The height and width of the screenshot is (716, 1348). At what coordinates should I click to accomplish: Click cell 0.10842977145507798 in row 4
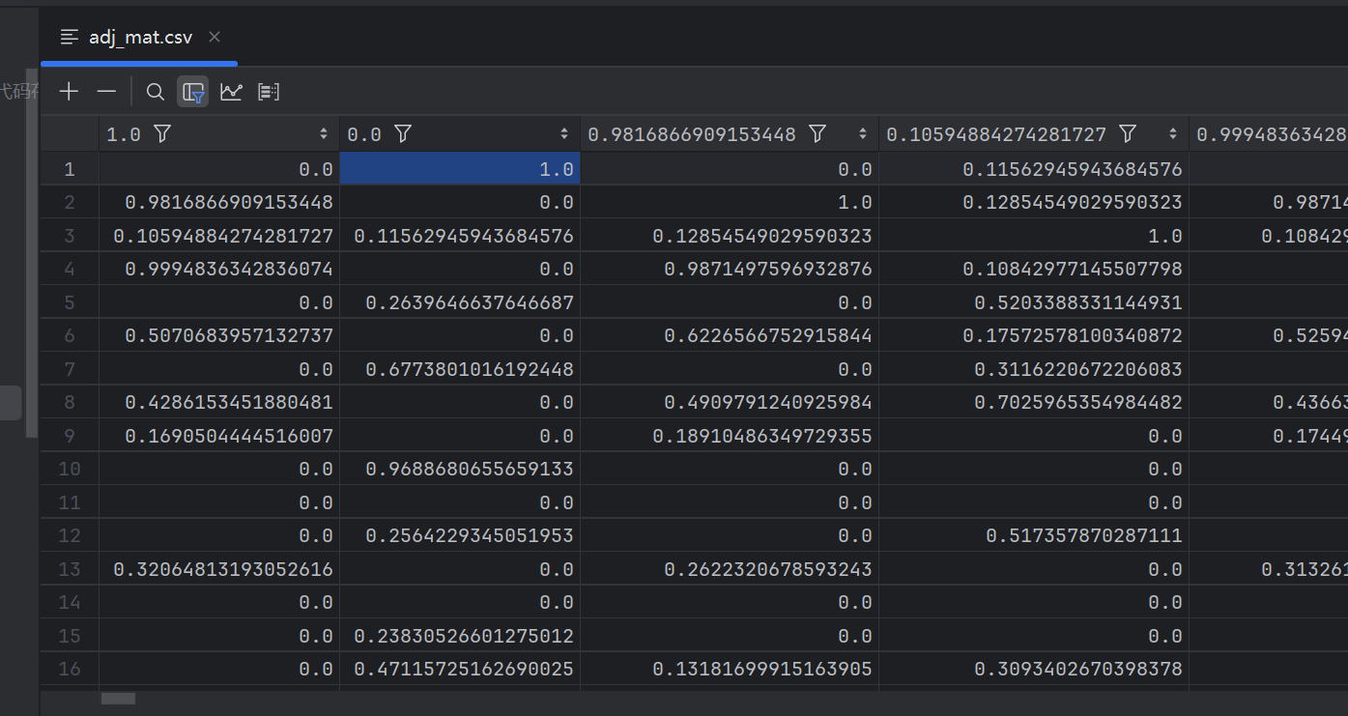pos(1034,269)
